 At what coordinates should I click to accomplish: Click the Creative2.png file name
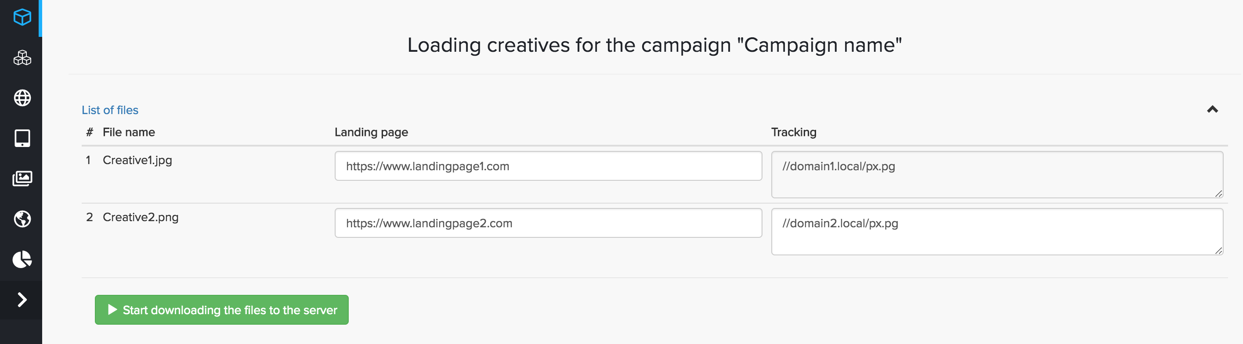[141, 217]
